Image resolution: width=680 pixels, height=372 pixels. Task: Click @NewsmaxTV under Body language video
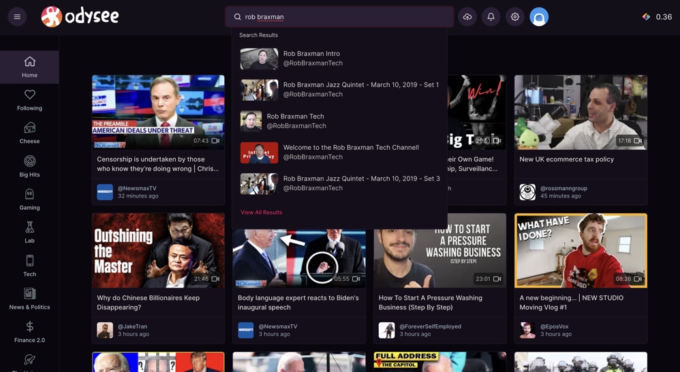pyautogui.click(x=278, y=326)
